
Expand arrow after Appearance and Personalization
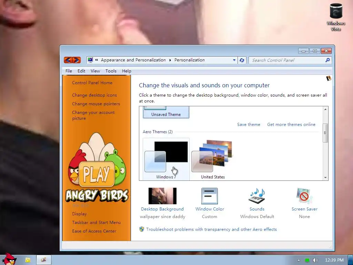(170, 60)
